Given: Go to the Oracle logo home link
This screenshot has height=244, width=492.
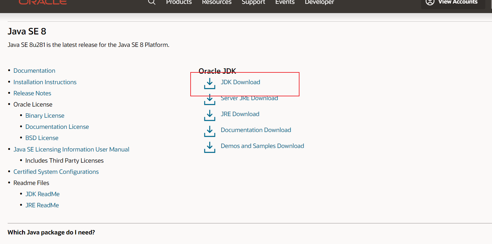Looking at the screenshot, I should click(43, 2).
